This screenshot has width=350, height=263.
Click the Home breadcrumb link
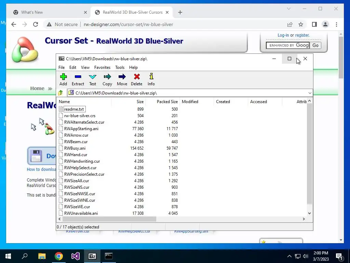coord(37,88)
